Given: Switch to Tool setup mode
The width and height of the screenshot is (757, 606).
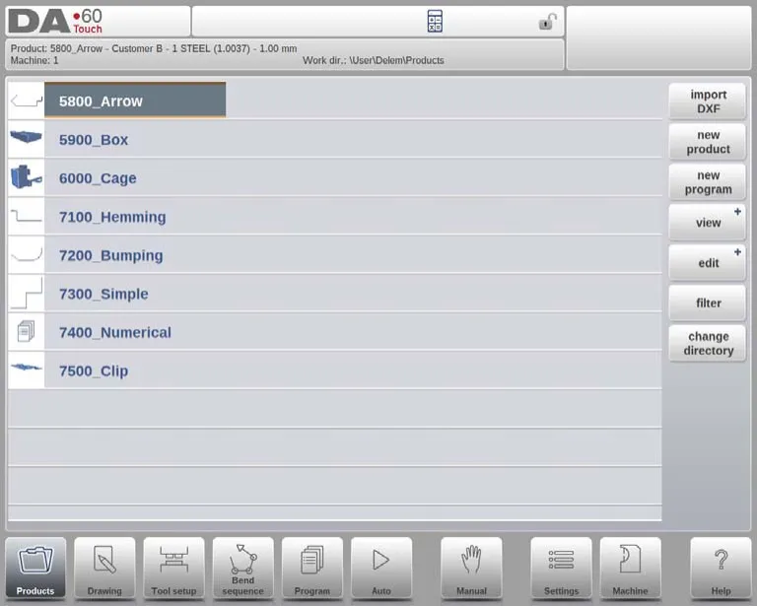Looking at the screenshot, I should click(x=173, y=568).
